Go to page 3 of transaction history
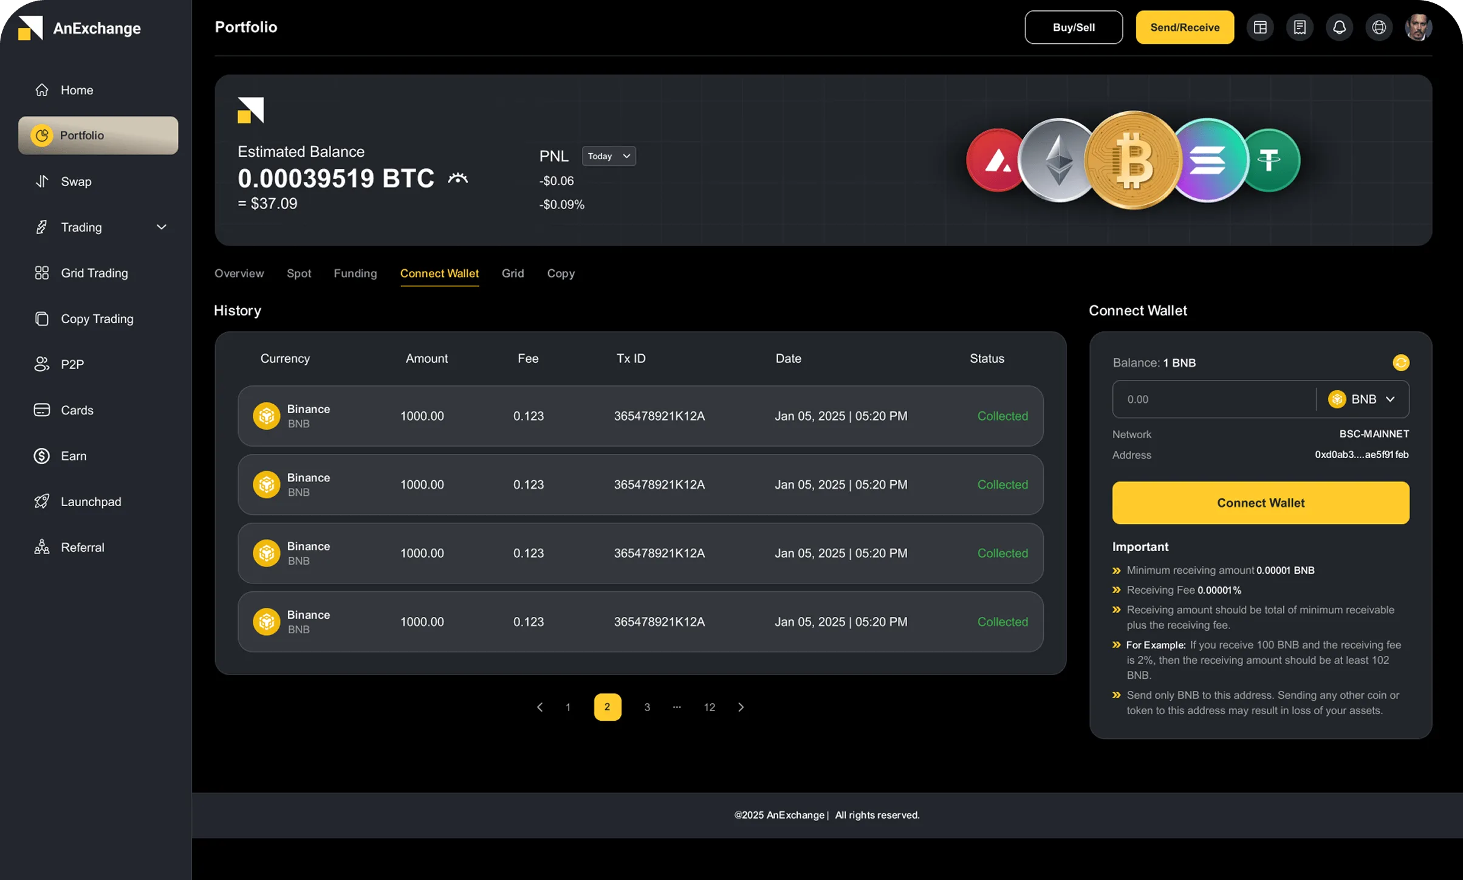 point(646,707)
